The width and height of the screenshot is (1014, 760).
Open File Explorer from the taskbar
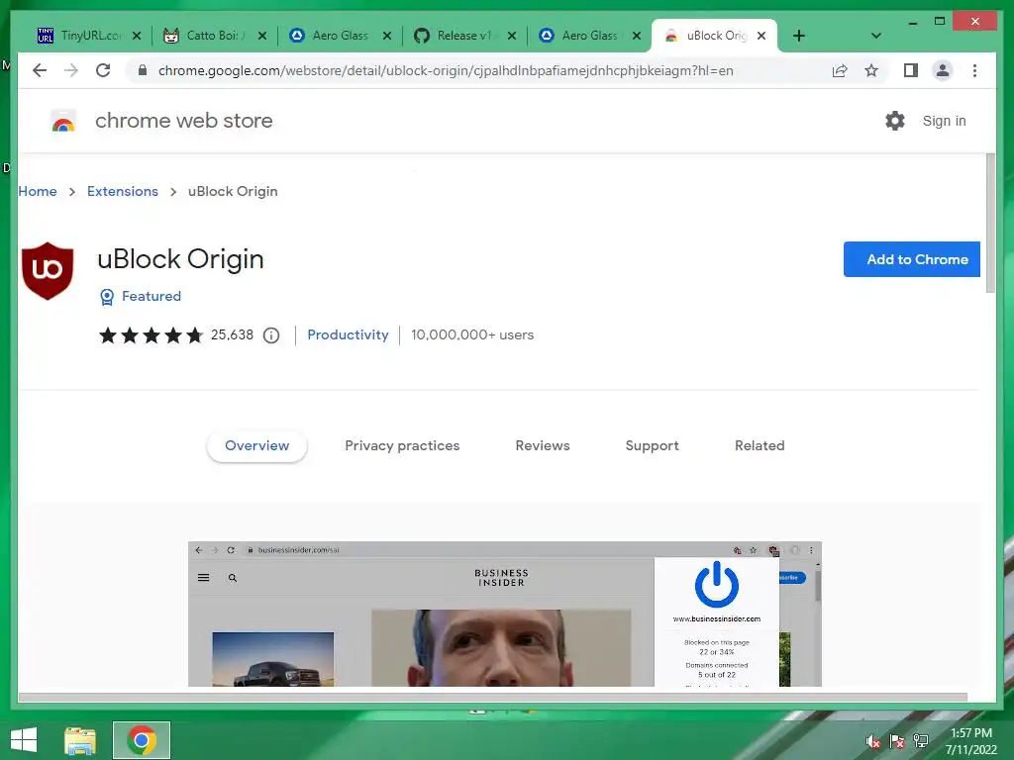tap(80, 740)
